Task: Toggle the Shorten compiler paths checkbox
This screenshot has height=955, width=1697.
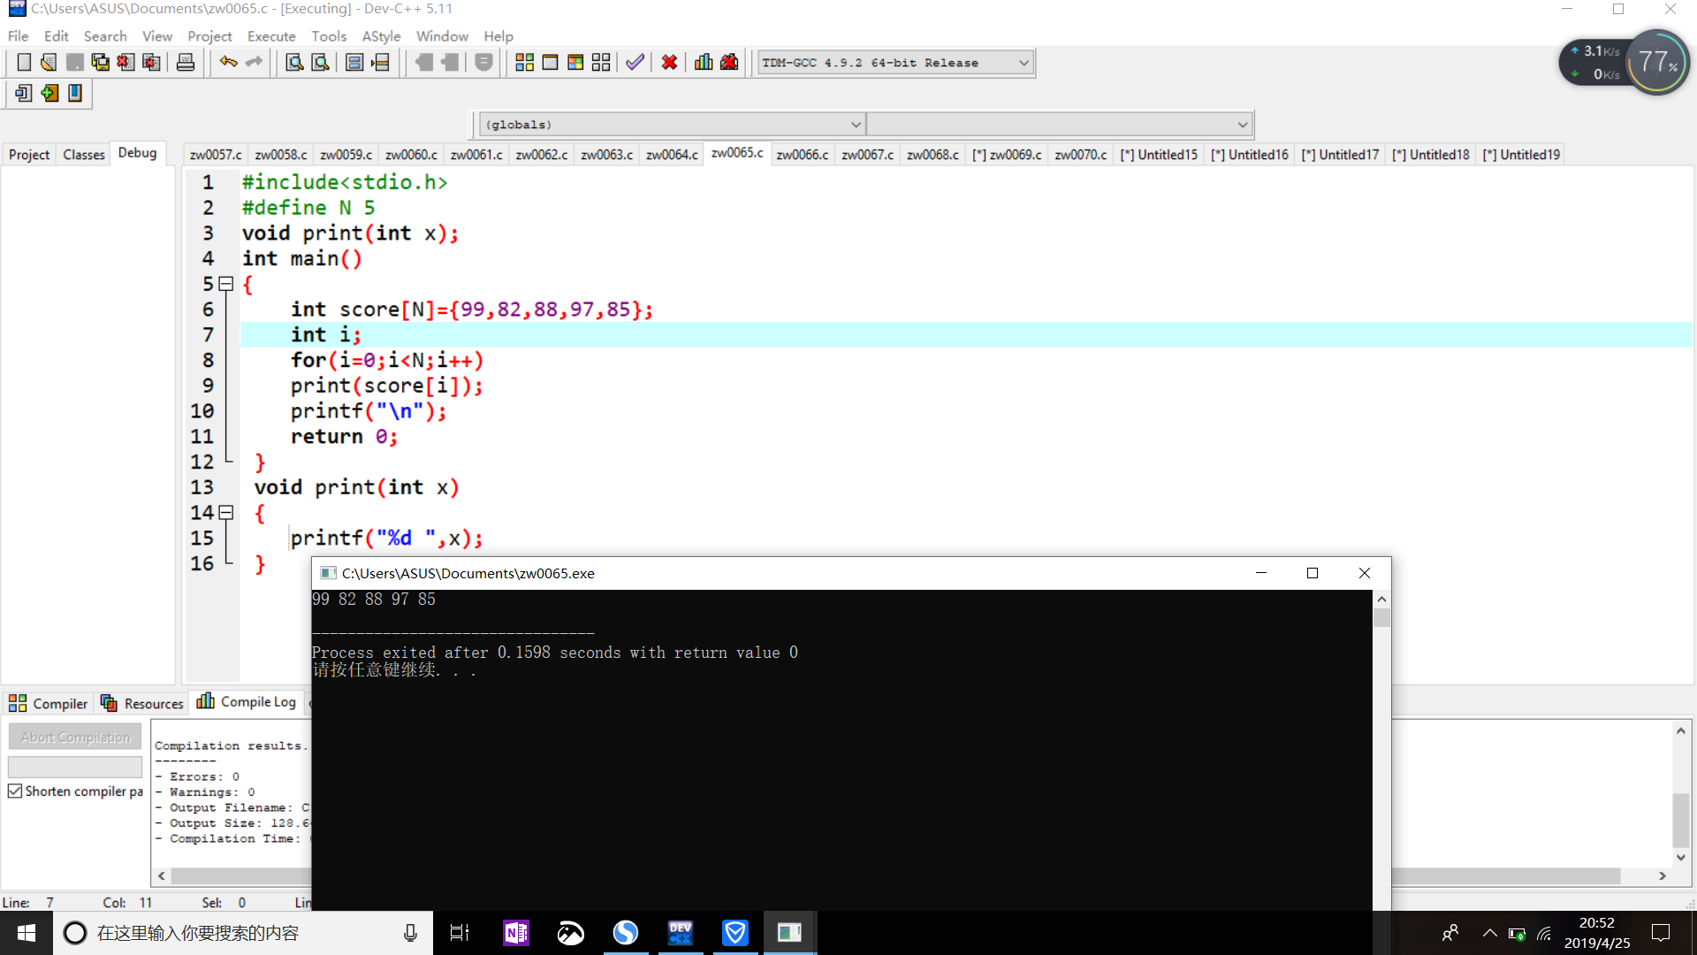Action: pyautogui.click(x=15, y=791)
